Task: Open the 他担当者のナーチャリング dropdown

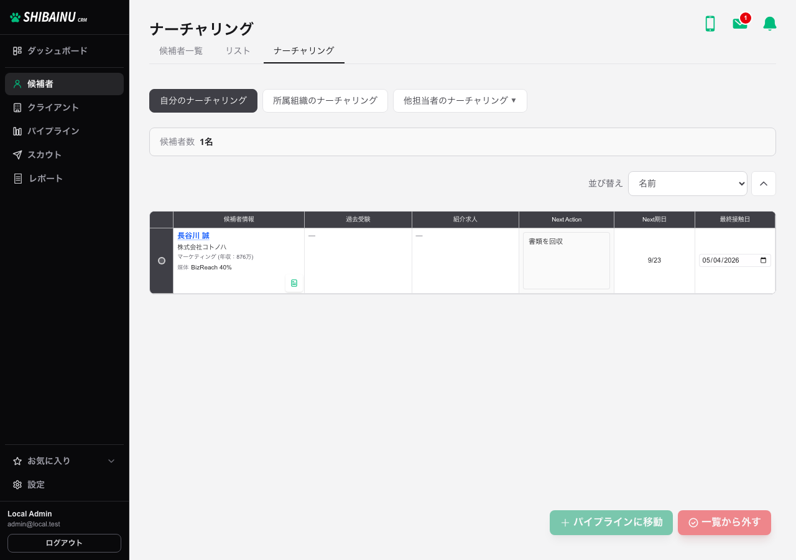Action: [460, 101]
